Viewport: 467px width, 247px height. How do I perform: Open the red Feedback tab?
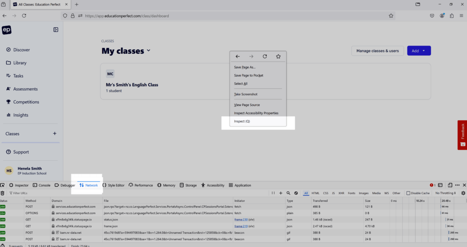[462, 135]
